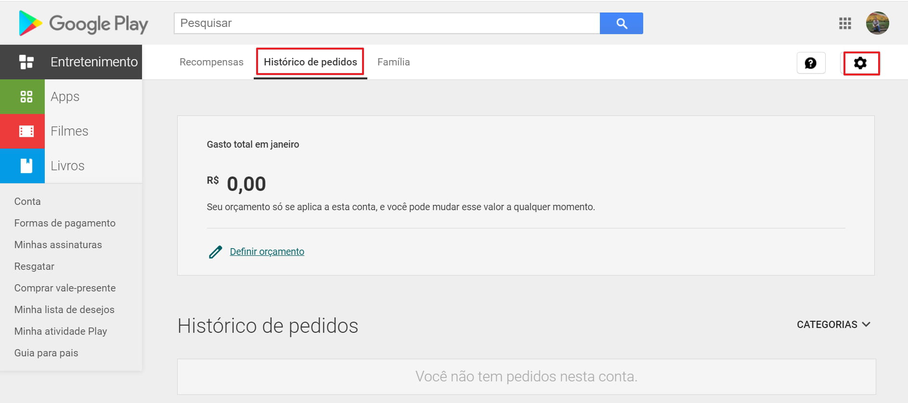Open the account profile avatar
Viewport: 908px width, 403px height.
pos(877,23)
